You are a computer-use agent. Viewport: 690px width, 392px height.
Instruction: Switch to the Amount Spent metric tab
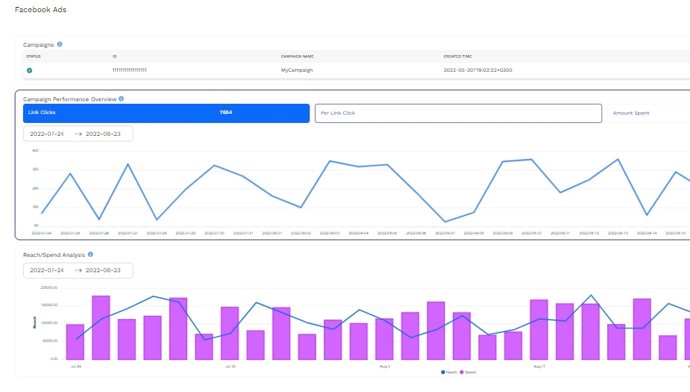(x=648, y=113)
